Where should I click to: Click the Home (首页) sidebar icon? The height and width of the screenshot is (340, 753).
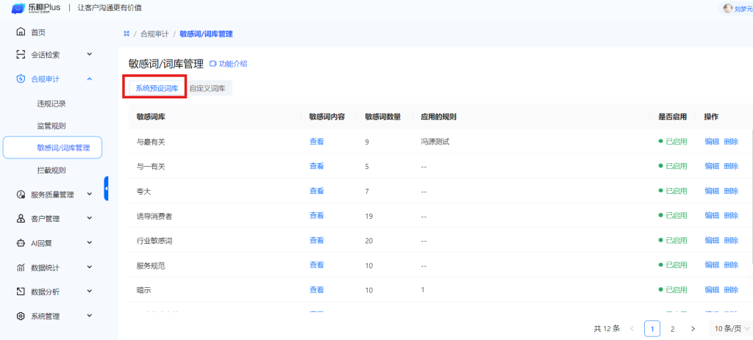(21, 32)
